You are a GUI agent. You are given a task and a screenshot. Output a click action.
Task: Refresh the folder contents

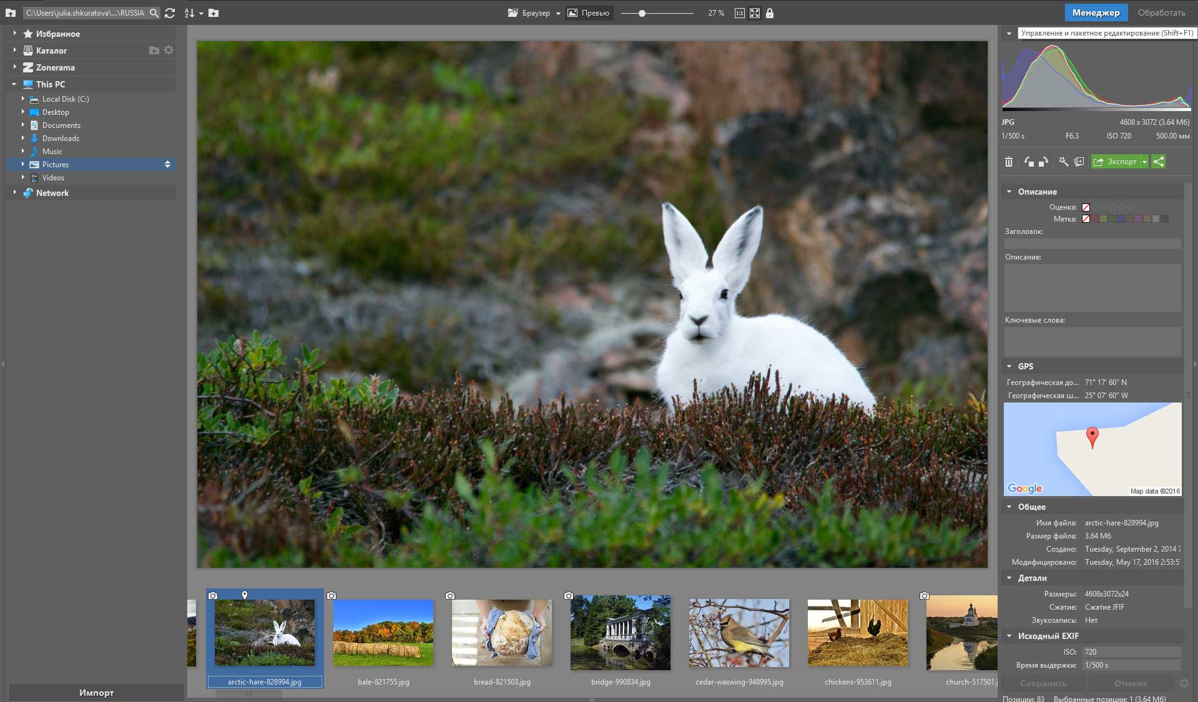pos(170,13)
